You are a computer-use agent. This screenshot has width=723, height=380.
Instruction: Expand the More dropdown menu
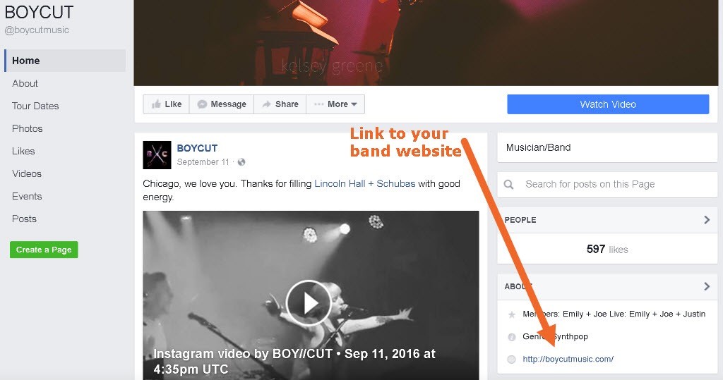335,104
